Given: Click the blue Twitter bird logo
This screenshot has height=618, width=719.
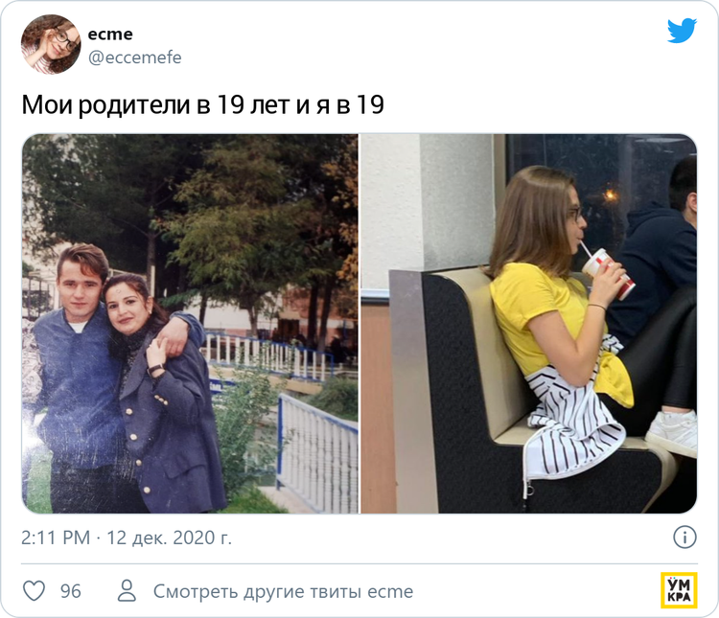Looking at the screenshot, I should click(x=682, y=31).
